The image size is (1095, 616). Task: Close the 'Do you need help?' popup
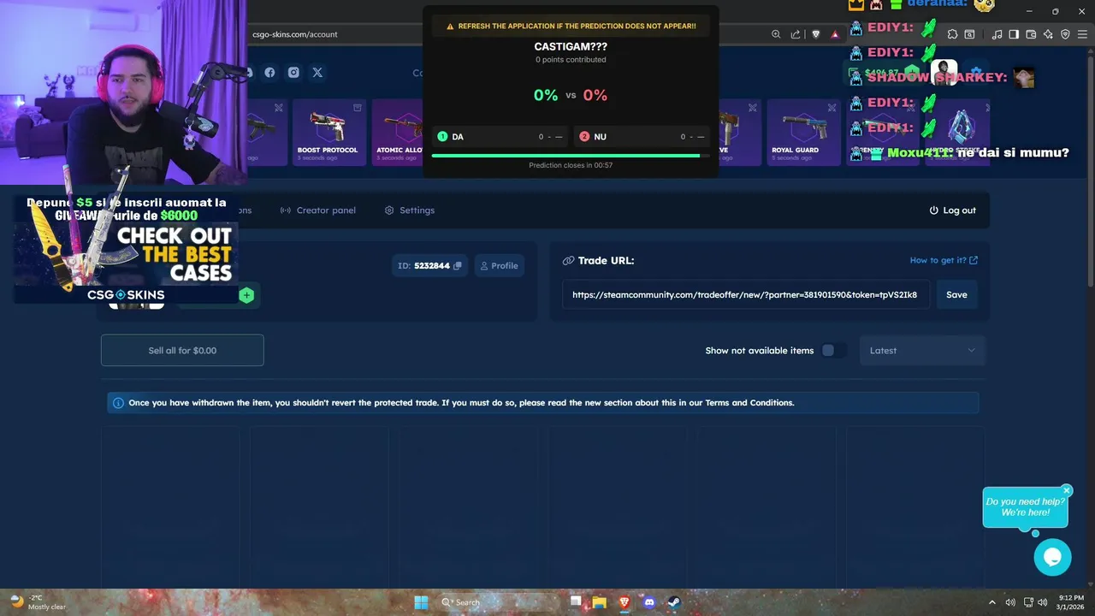pos(1067,491)
